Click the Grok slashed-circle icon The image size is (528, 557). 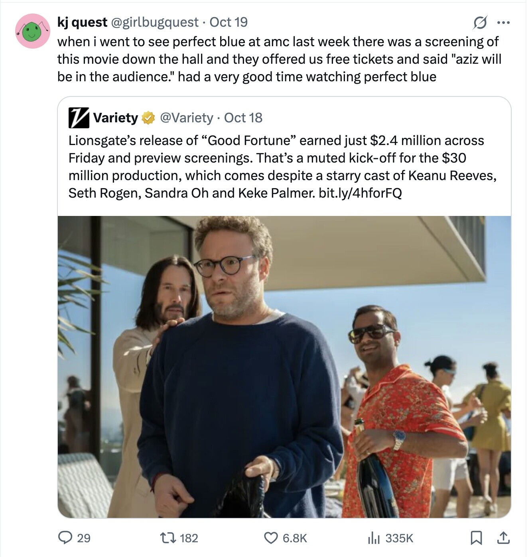click(x=480, y=23)
